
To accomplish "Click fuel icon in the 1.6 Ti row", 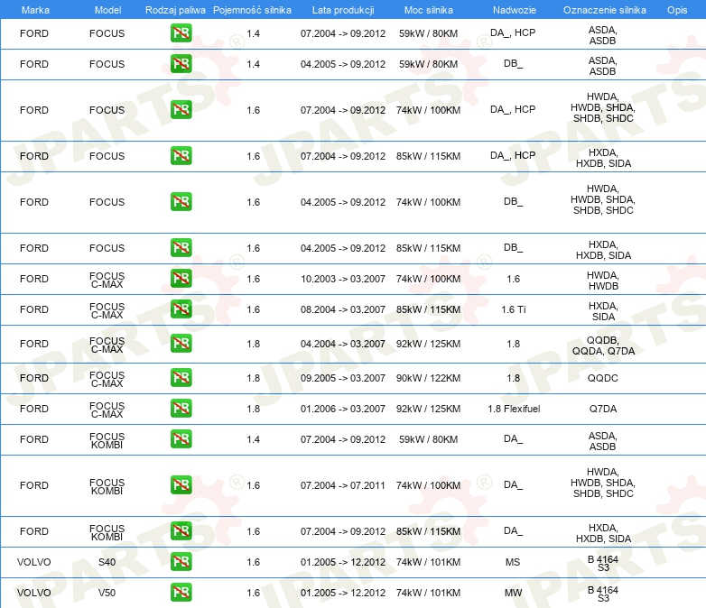I will tap(181, 309).
